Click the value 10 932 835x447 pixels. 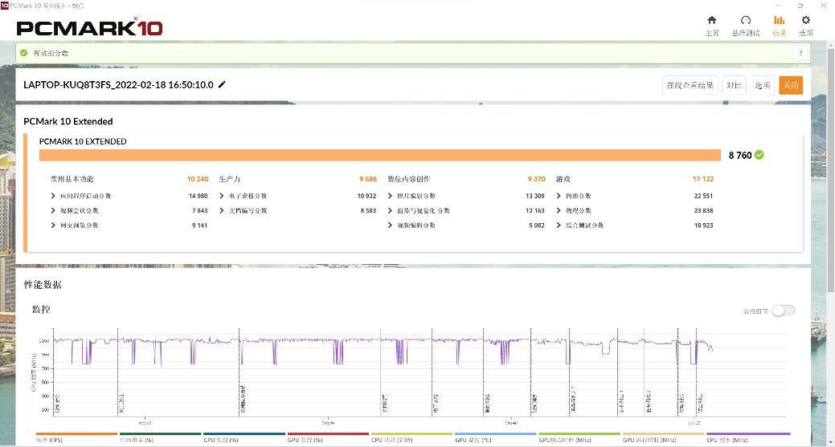click(x=367, y=196)
